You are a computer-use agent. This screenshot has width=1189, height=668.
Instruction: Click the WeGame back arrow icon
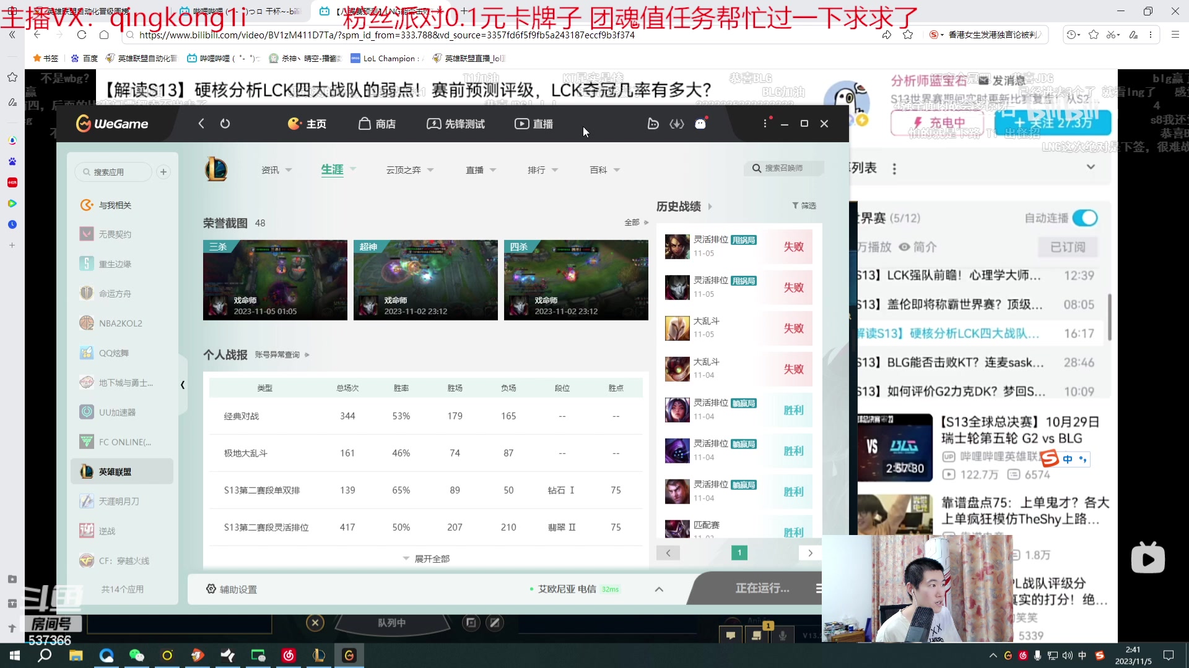click(201, 124)
